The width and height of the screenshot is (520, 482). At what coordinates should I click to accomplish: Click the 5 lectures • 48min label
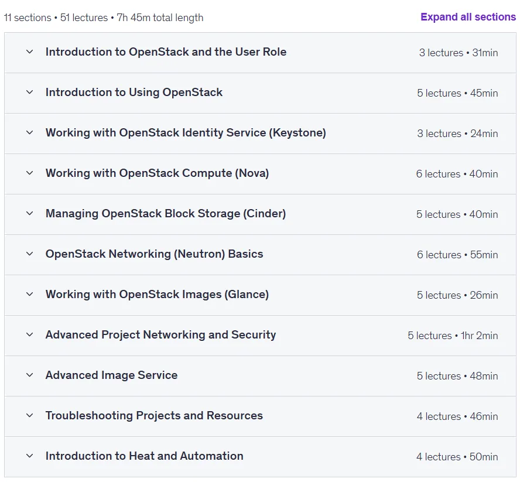pos(457,376)
